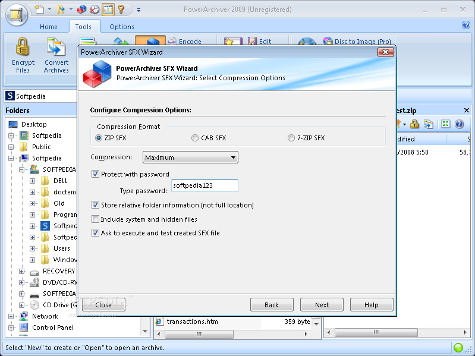Viewport: 475px width, 356px height.
Task: Close the zip preview panel with X
Action: (467, 110)
